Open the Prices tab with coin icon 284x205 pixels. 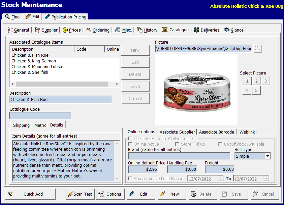coord(71,30)
